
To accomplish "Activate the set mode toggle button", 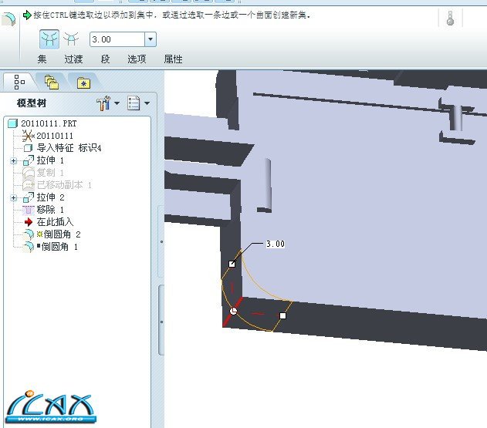I will pos(49,39).
